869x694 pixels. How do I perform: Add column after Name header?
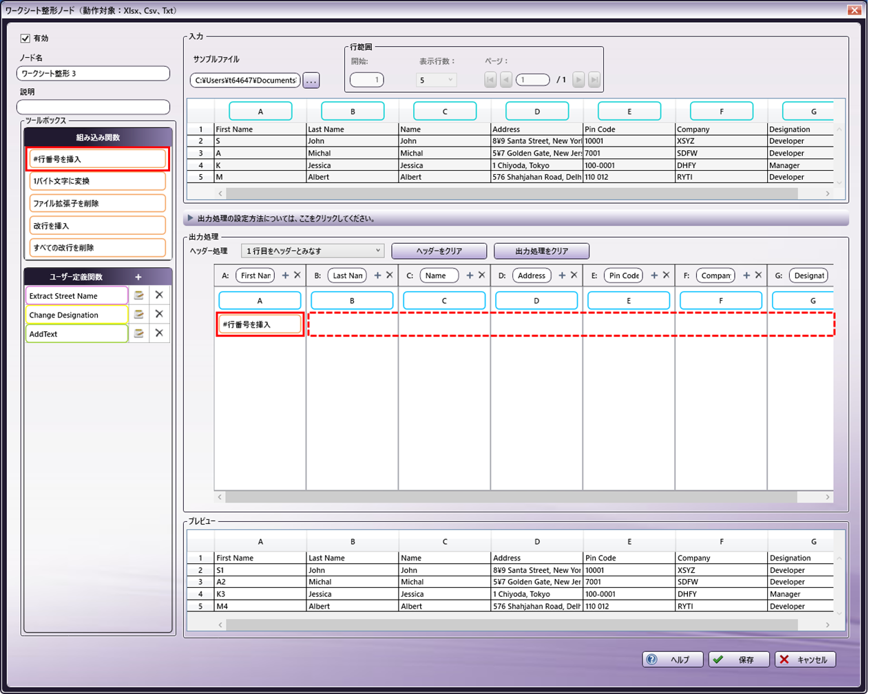(x=470, y=275)
